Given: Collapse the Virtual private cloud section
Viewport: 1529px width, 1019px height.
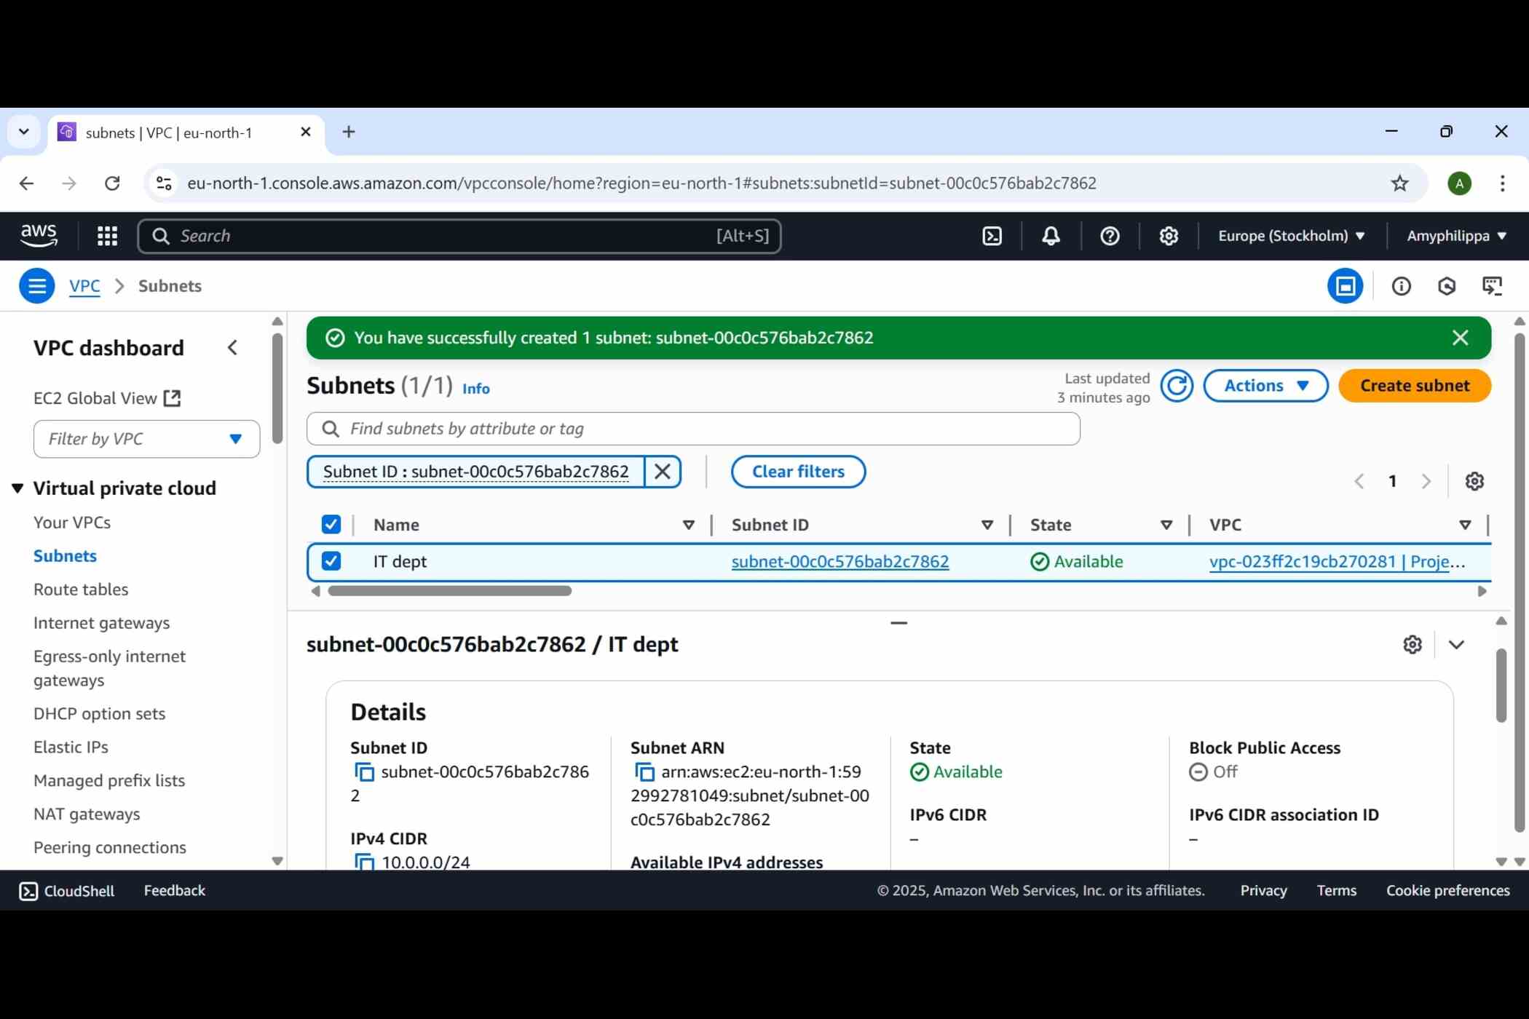Looking at the screenshot, I should (18, 488).
